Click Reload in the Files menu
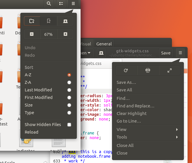Image resolution: width=192 pixels, height=163 pixels. pyautogui.click(x=31, y=132)
